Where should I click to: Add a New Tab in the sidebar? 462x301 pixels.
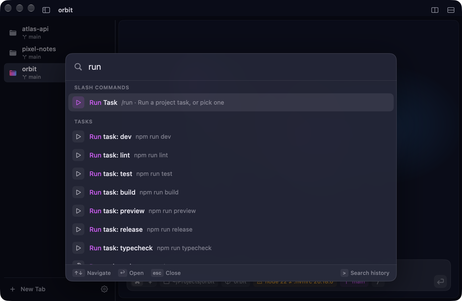pyautogui.click(x=28, y=289)
